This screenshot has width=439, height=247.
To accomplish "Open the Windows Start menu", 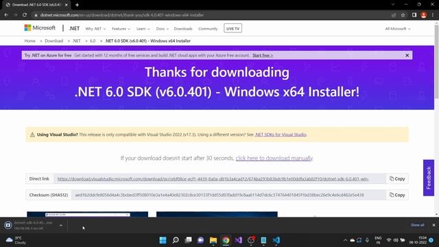I will (163, 240).
